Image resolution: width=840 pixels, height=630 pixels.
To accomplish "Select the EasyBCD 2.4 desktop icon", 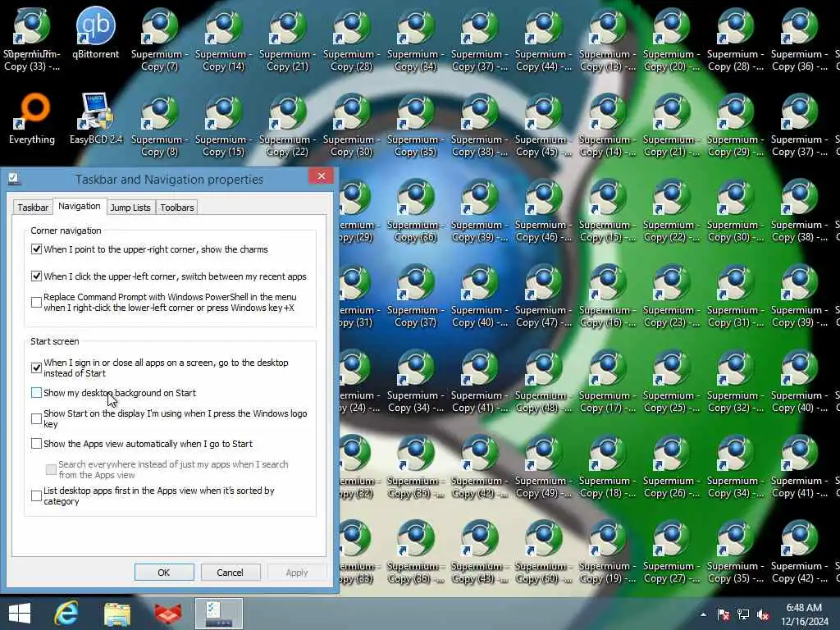I will coord(96,119).
